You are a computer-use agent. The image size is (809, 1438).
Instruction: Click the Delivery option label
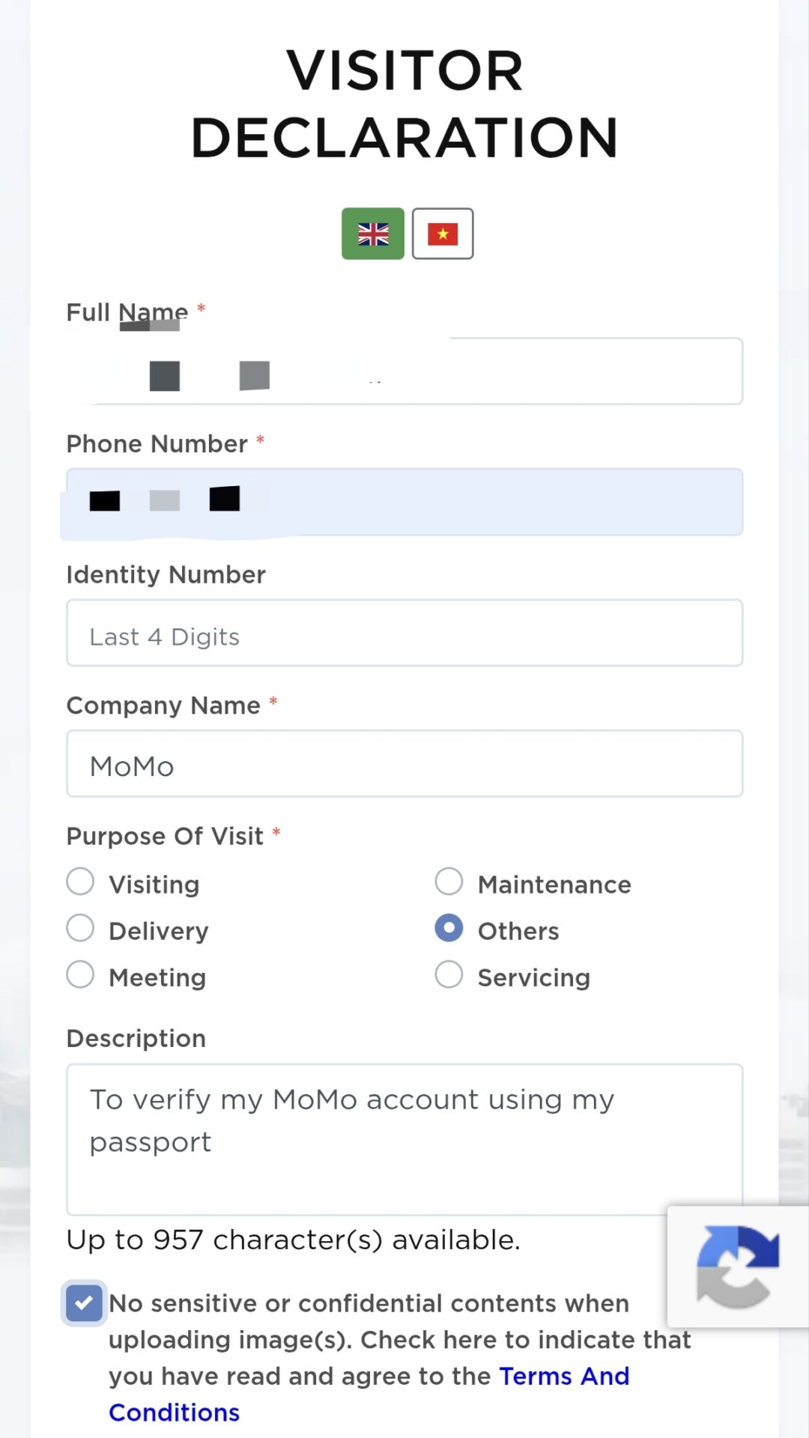(x=159, y=931)
